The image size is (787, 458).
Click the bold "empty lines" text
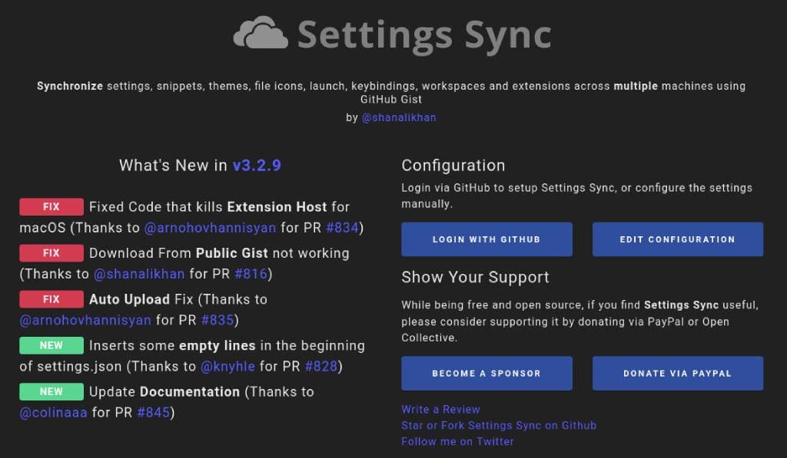click(x=218, y=346)
